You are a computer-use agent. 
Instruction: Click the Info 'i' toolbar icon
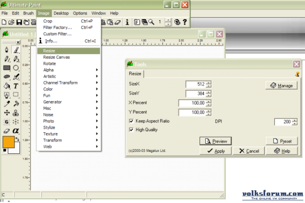coord(127,22)
